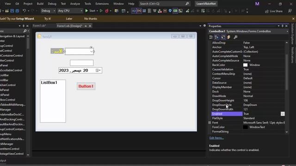Switch to the Form1.vb code tab
Viewport: 296px width, 166px height.
click(x=39, y=26)
